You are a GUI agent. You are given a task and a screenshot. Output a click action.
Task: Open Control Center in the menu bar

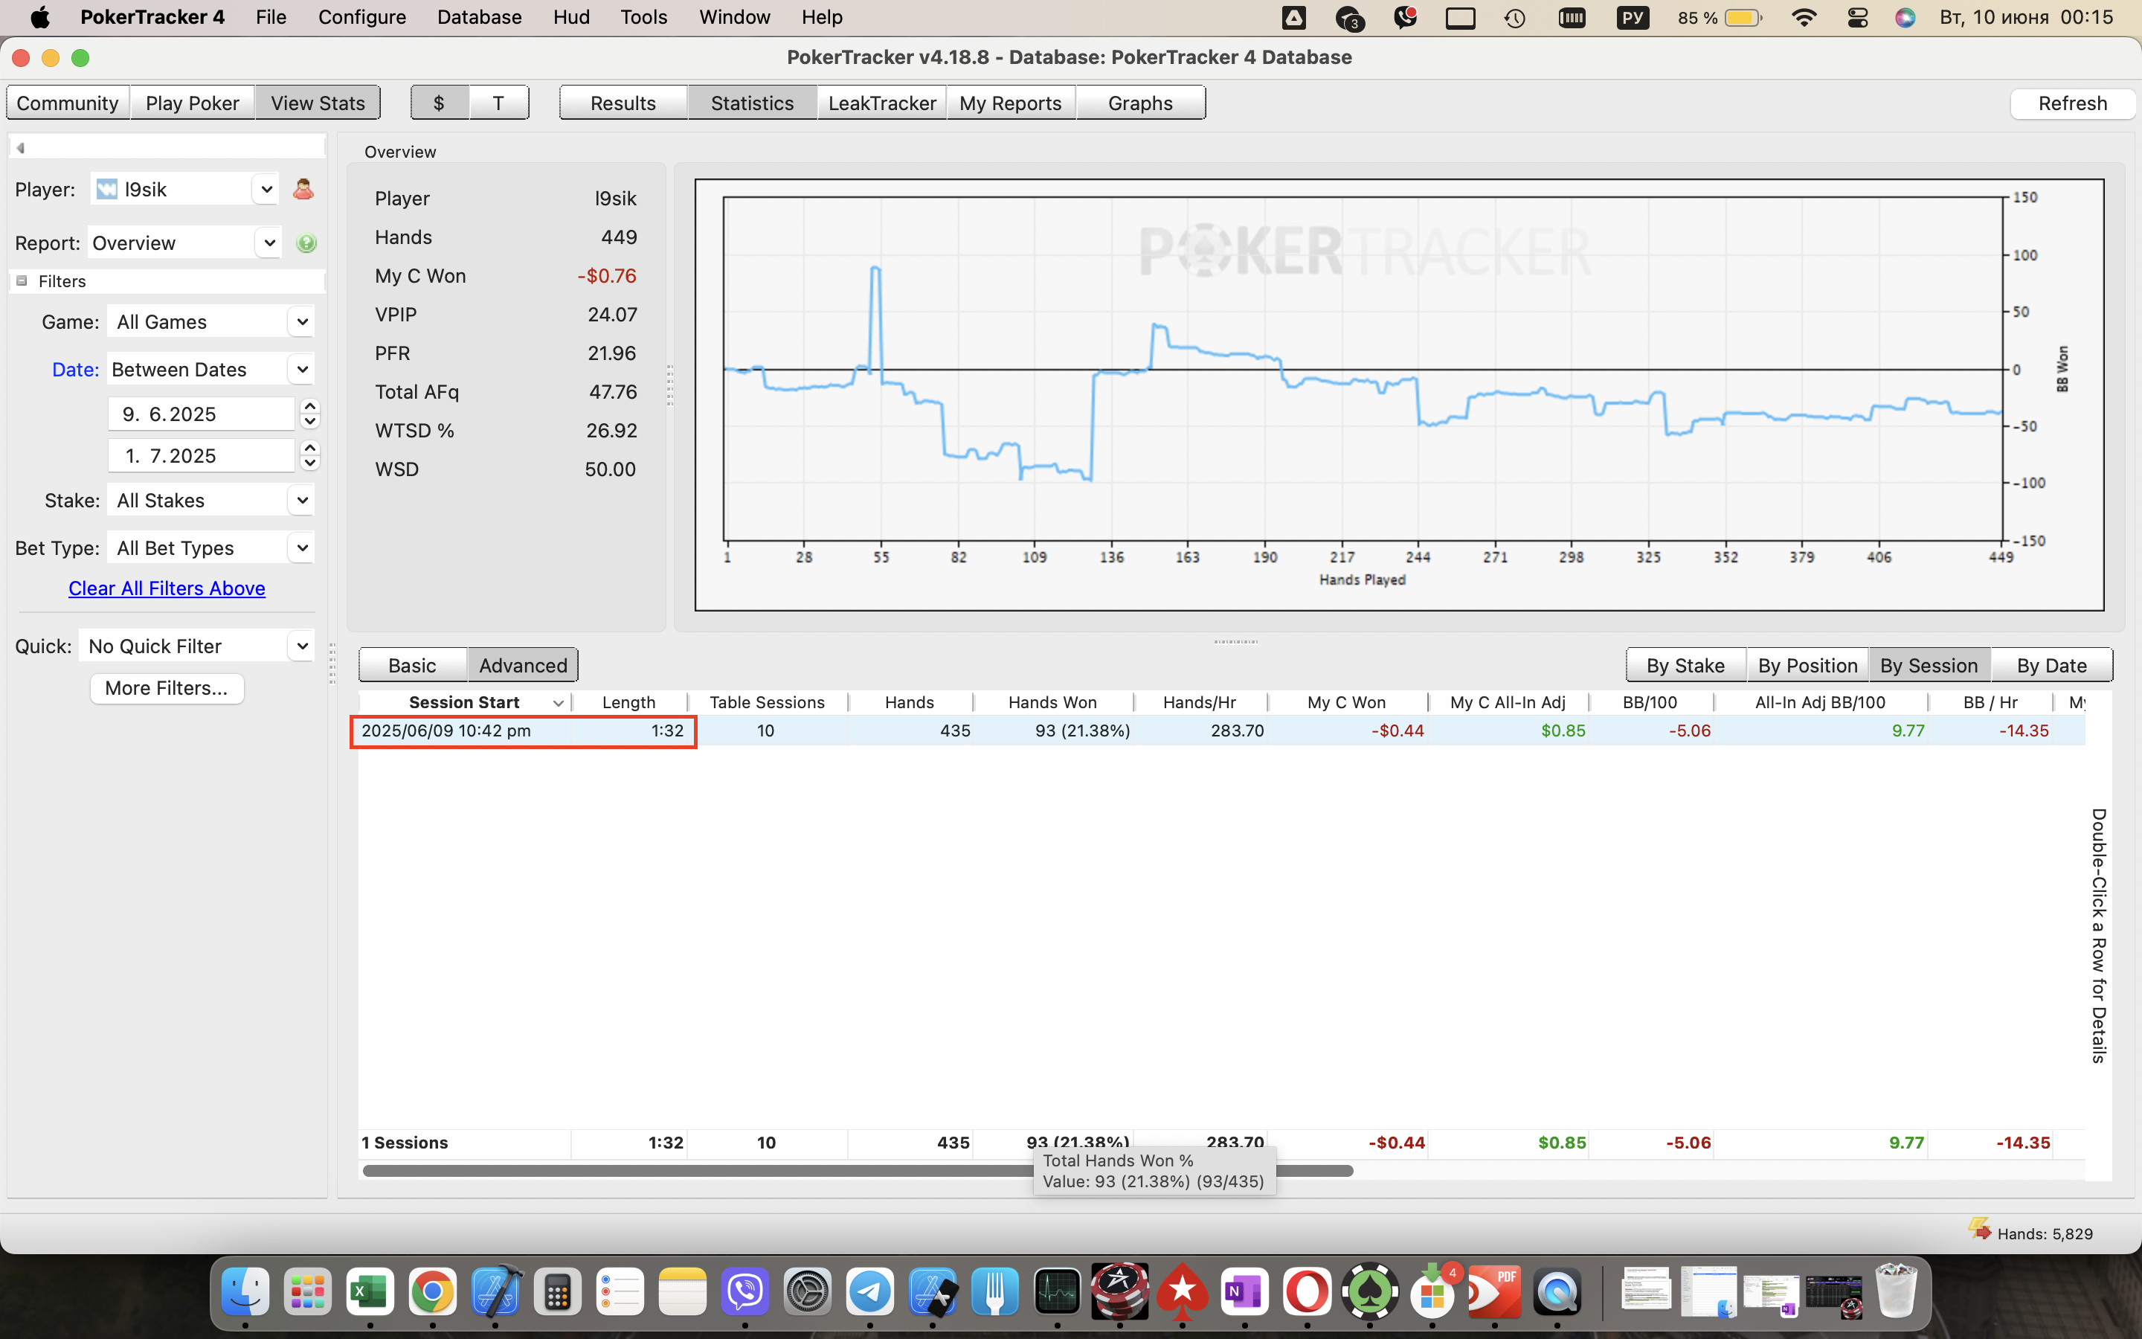[1857, 18]
